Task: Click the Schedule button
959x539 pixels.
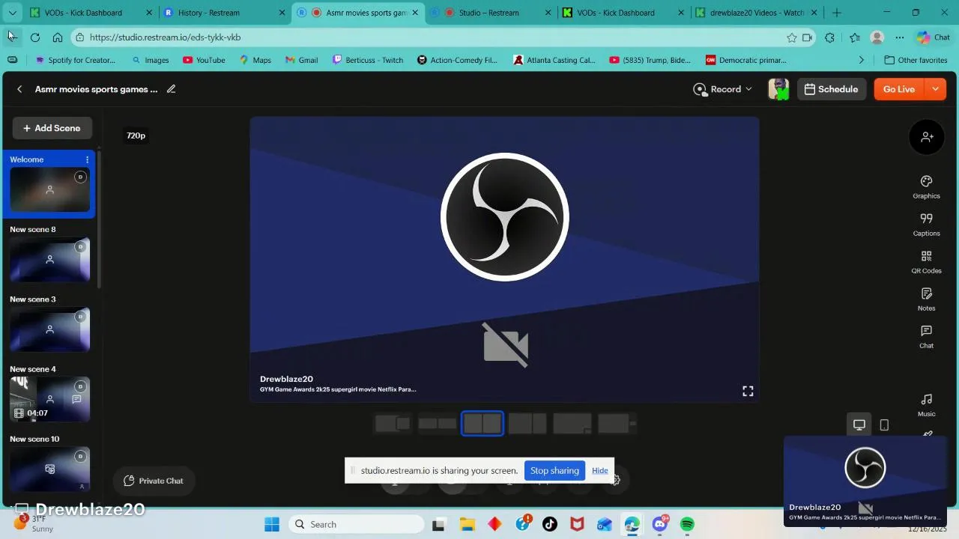Action: (831, 89)
